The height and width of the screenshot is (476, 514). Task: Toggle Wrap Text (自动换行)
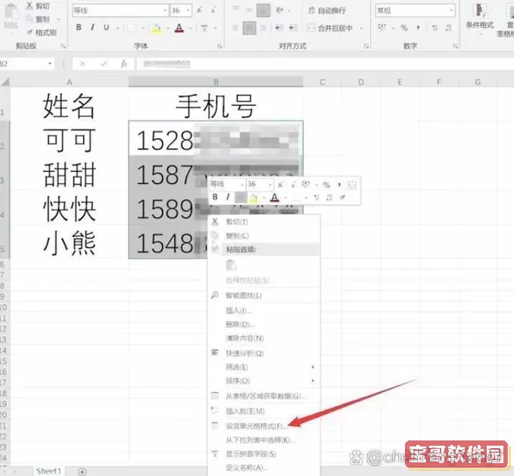(327, 11)
